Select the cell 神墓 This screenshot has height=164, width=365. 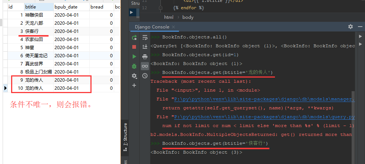39,48
